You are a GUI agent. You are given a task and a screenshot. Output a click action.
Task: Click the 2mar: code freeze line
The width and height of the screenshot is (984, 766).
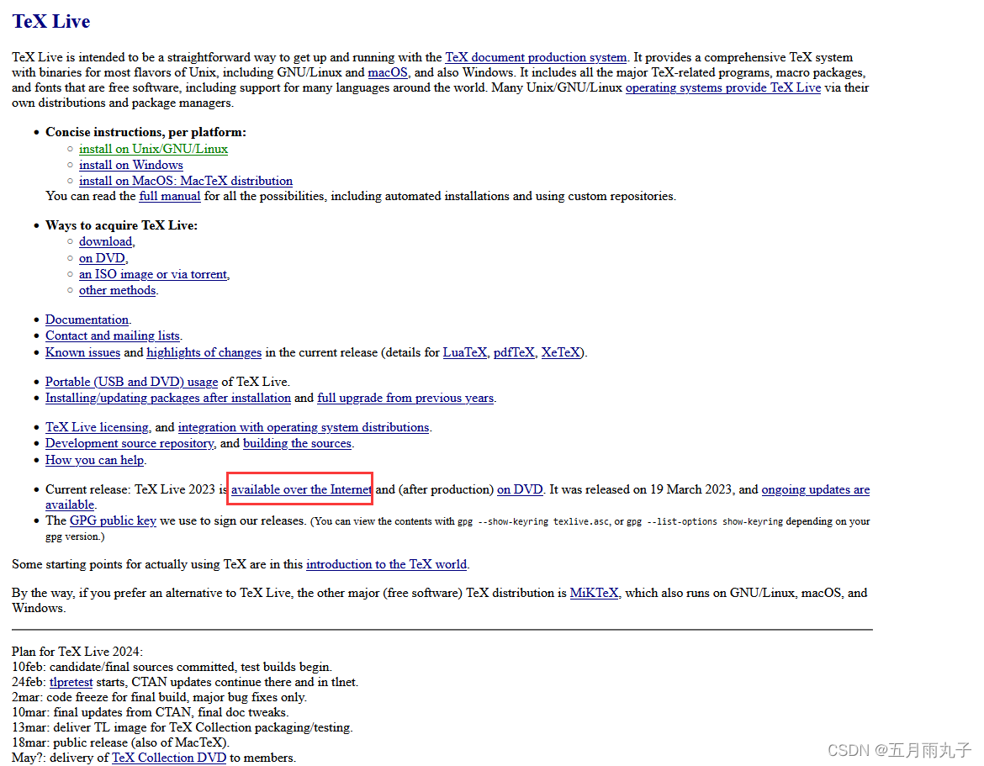[x=160, y=697]
